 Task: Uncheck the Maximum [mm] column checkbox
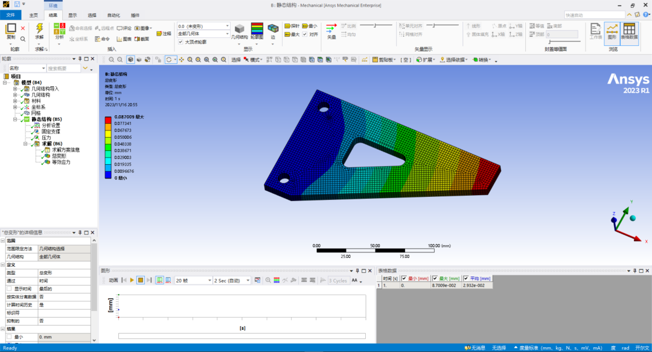tap(435, 278)
